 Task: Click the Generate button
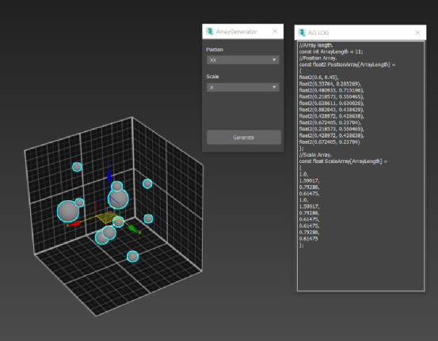click(x=244, y=138)
